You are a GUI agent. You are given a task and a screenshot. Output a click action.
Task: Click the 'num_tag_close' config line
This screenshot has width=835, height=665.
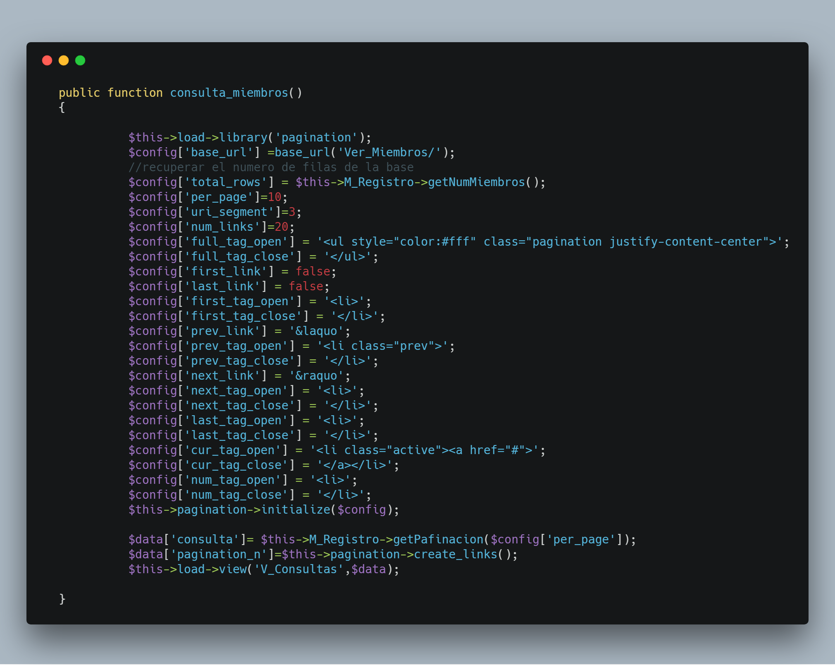[250, 495]
